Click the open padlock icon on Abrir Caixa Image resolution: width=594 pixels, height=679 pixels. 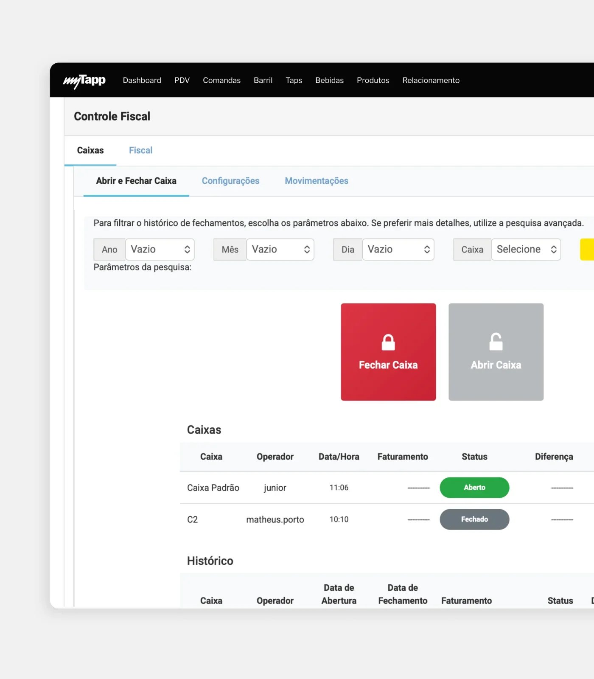pyautogui.click(x=496, y=342)
